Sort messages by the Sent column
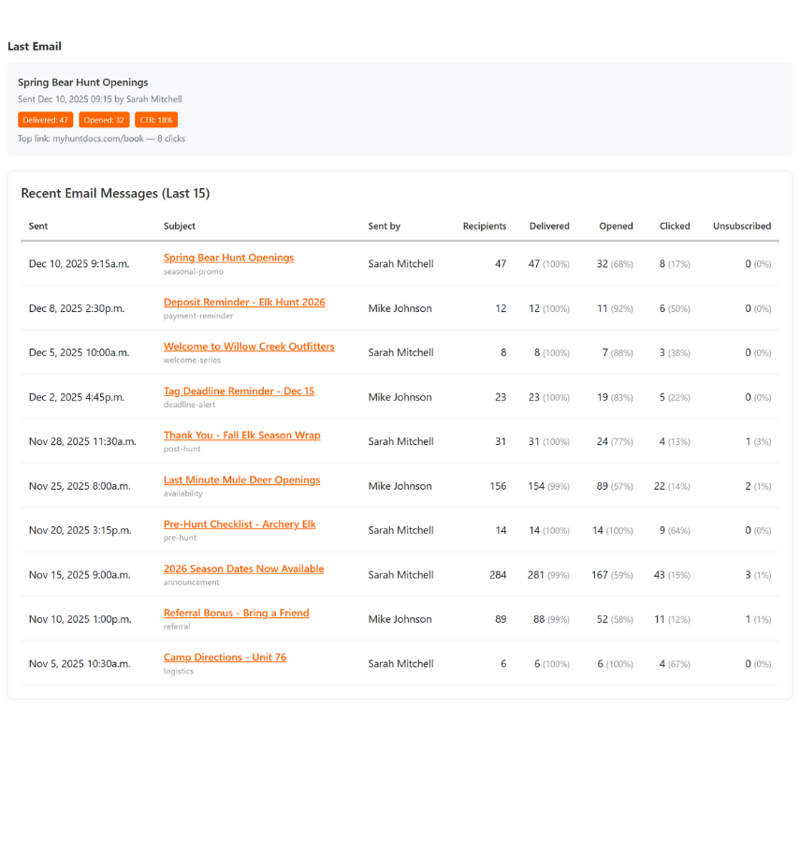This screenshot has height=843, width=800. click(37, 226)
